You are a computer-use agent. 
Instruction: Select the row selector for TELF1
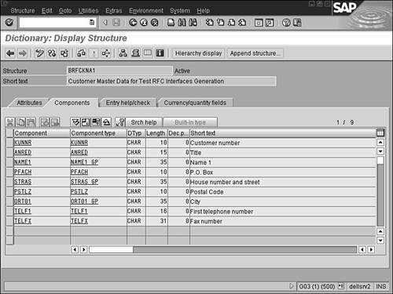(x=9, y=211)
